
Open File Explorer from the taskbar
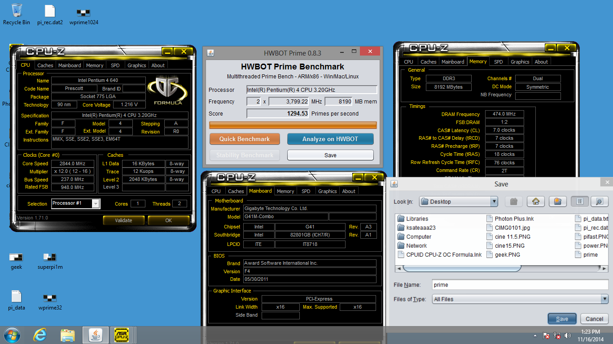click(68, 335)
